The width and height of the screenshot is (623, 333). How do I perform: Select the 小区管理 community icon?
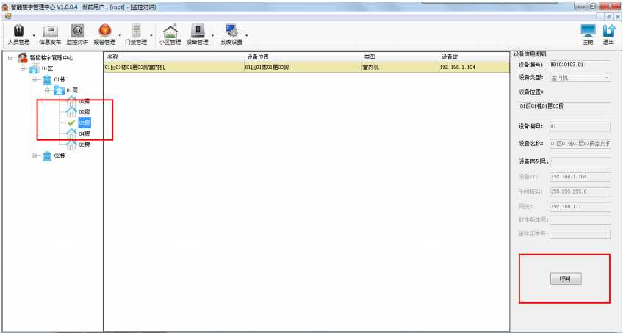point(170,32)
